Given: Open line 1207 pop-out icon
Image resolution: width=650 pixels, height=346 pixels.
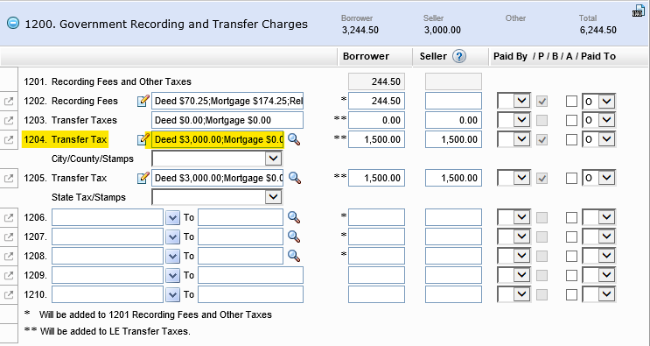Looking at the screenshot, I should click(9, 237).
